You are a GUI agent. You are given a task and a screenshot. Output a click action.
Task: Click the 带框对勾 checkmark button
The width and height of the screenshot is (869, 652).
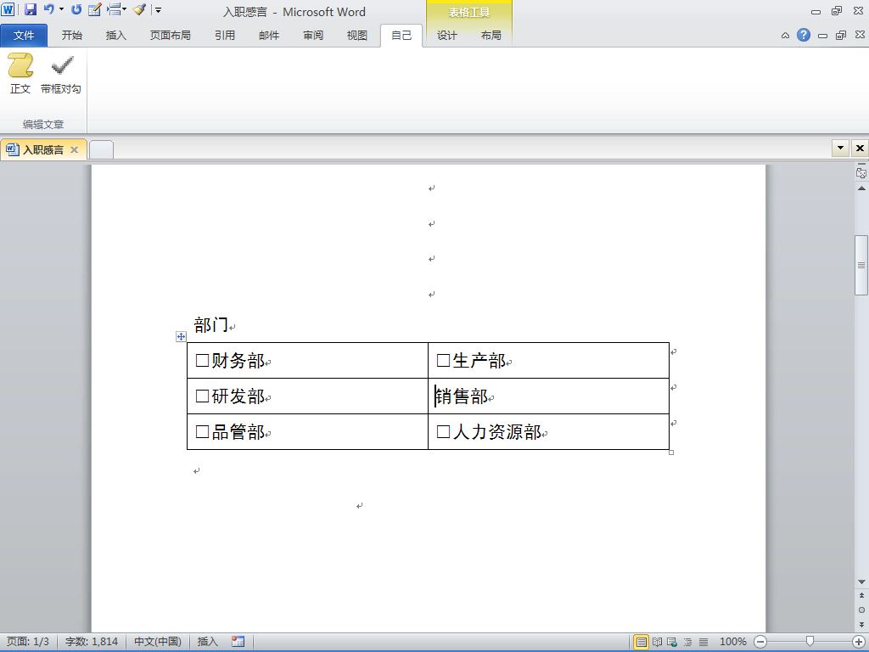tap(61, 73)
